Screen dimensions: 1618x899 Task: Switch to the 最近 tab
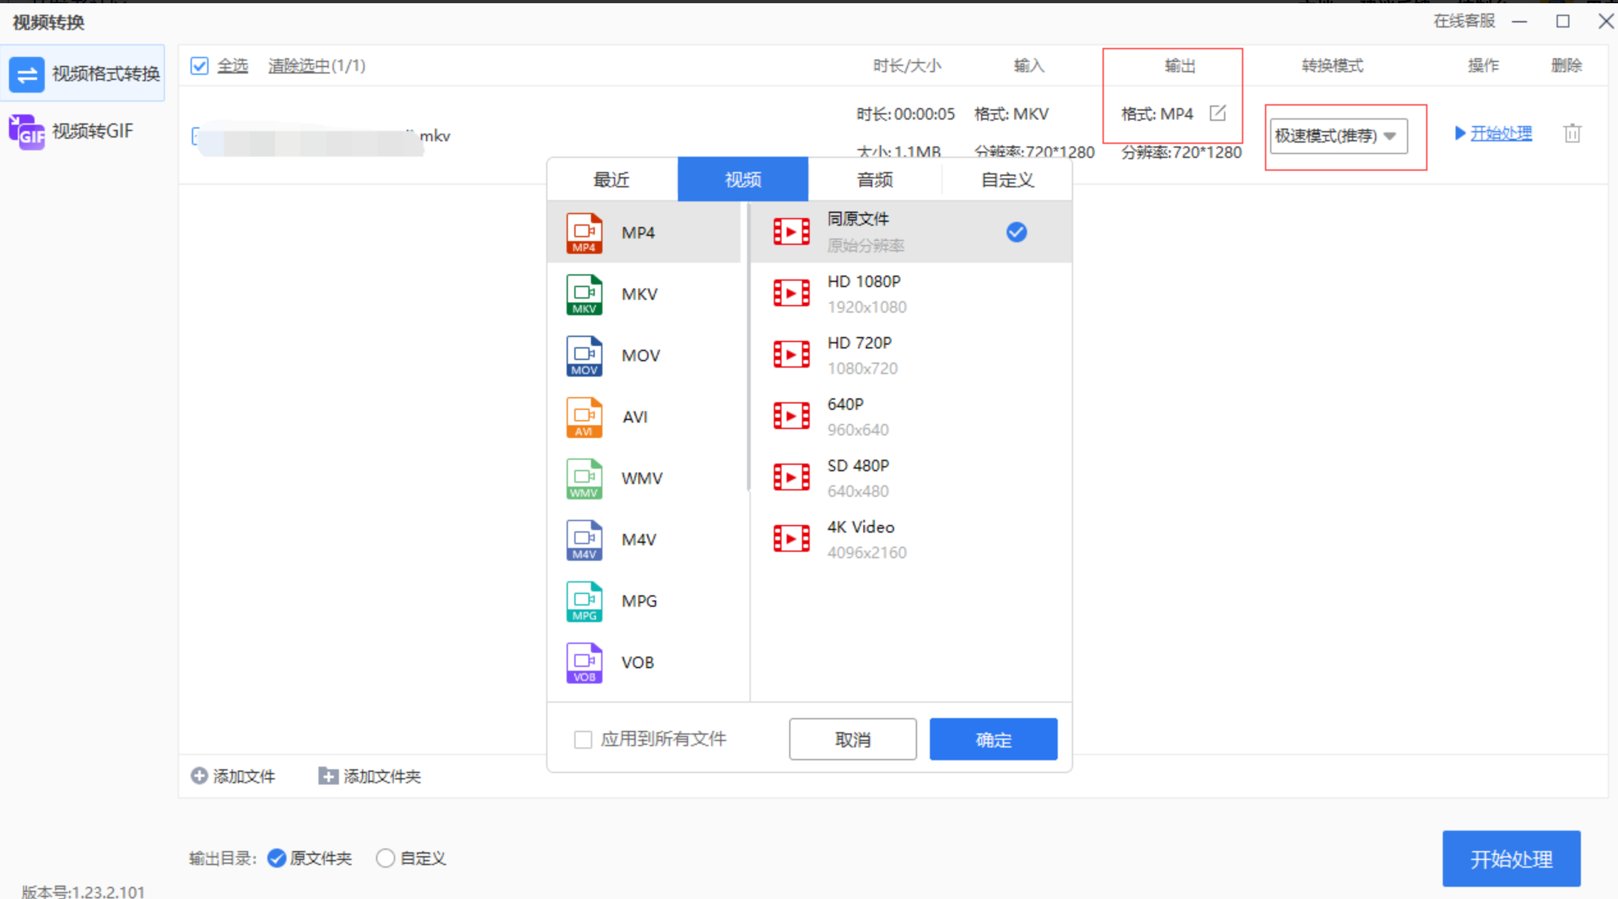click(x=612, y=180)
